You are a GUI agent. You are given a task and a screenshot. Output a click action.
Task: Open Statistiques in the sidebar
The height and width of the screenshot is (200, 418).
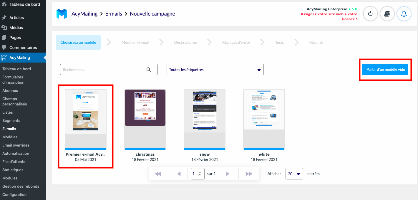(x=13, y=170)
